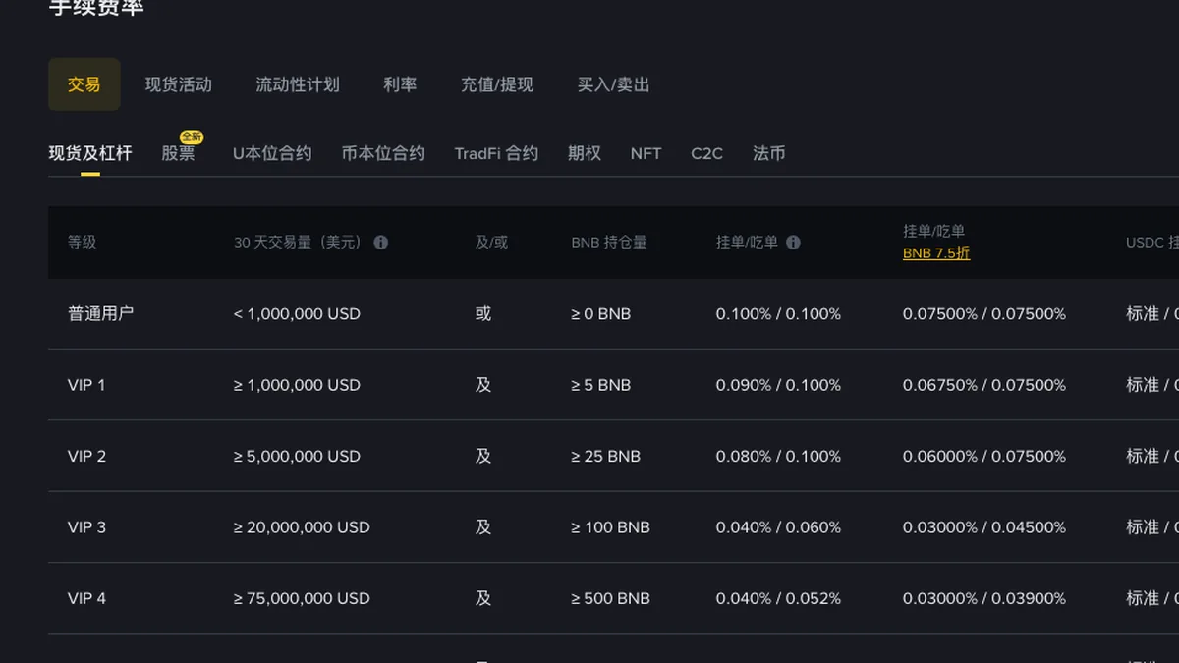Click the ≥ 25 BNB cell
The height and width of the screenshot is (663, 1179).
[605, 456]
